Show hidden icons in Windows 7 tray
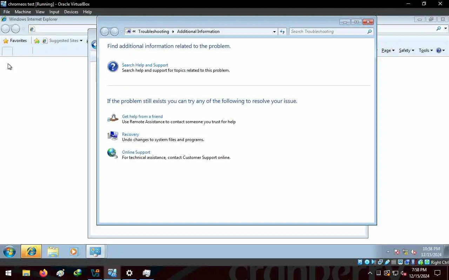Viewport: 449px width, 280px height. (x=388, y=252)
